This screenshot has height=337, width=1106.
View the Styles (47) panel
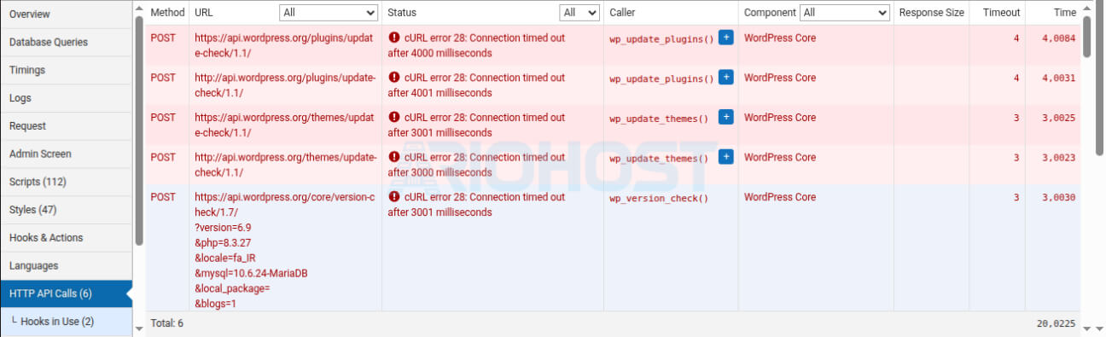(67, 210)
